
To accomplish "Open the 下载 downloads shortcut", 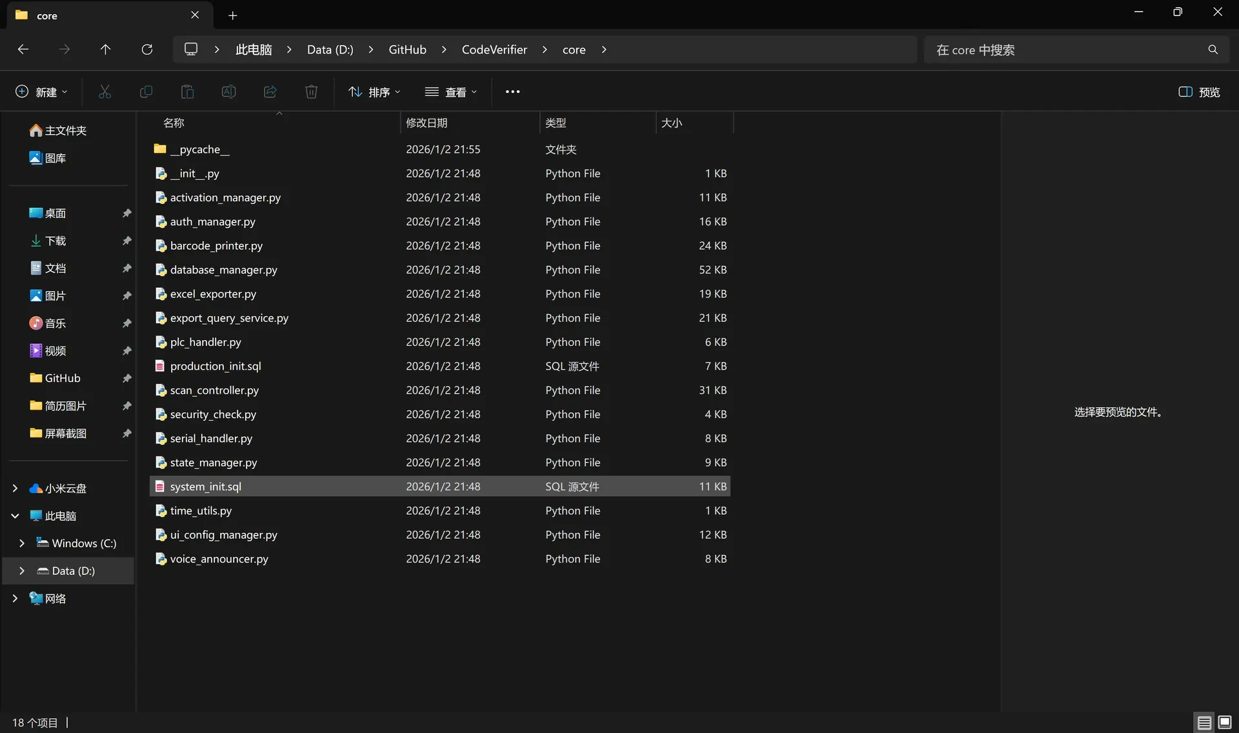I will click(48, 241).
